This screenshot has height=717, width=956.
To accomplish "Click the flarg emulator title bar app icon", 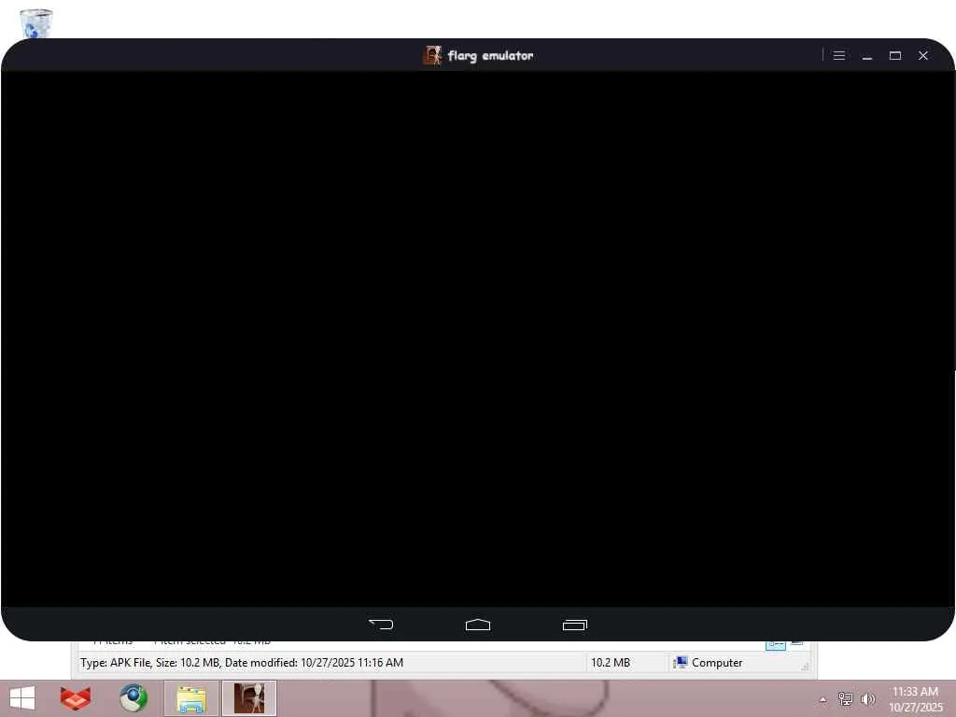I will click(x=432, y=55).
